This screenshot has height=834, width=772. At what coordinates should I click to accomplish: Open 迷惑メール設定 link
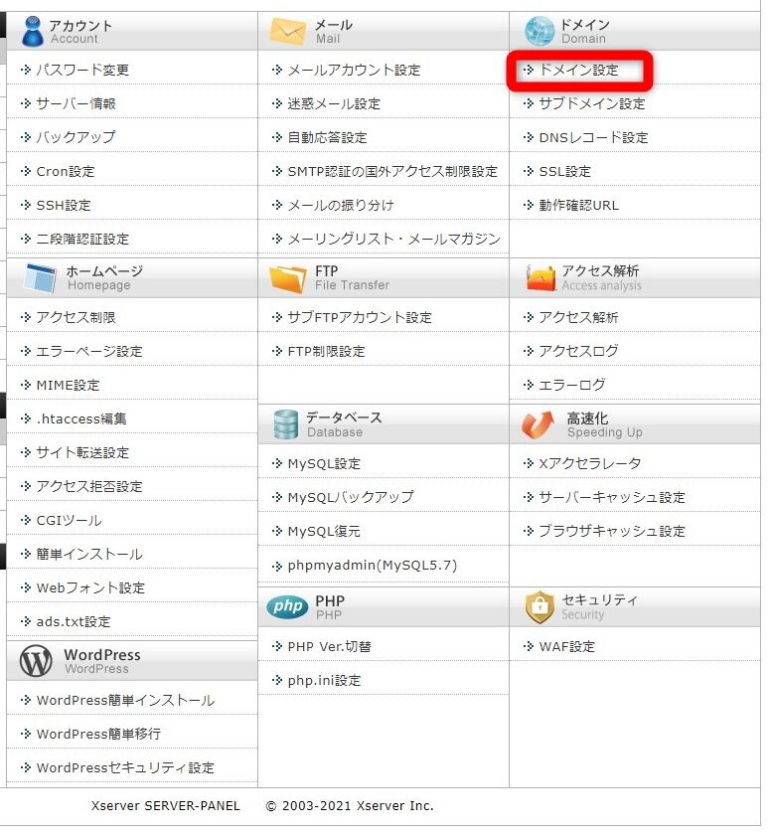(x=334, y=103)
